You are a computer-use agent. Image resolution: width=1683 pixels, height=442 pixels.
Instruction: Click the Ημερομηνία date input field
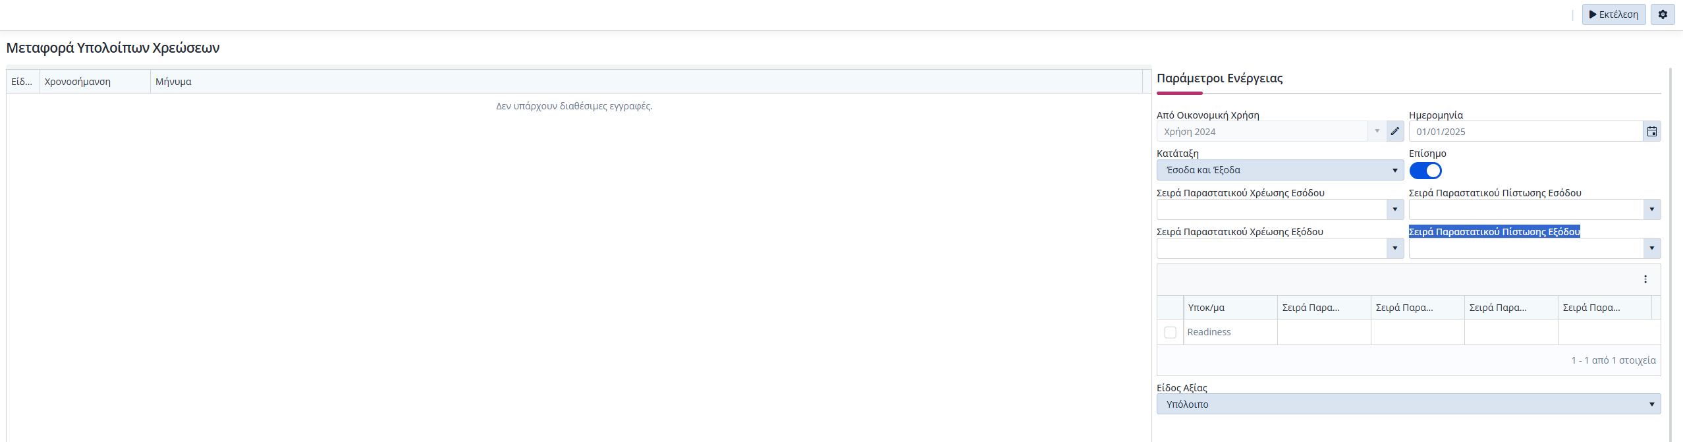1525,132
